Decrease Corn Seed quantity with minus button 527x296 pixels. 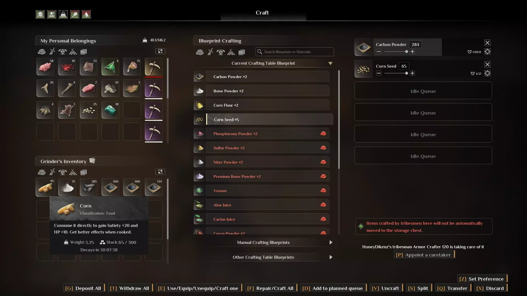379,73
